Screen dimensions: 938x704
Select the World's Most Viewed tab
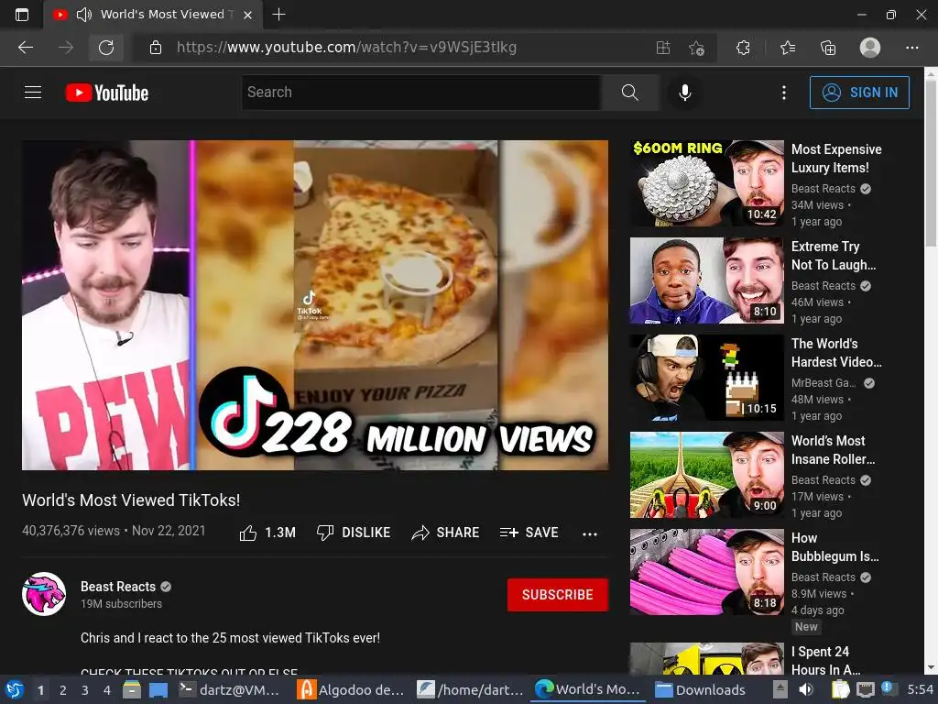click(x=153, y=15)
